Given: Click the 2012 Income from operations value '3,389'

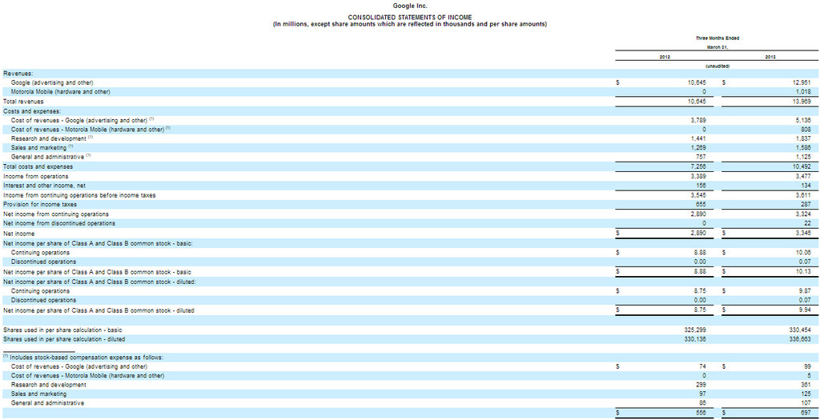Looking at the screenshot, I should 698,177.
